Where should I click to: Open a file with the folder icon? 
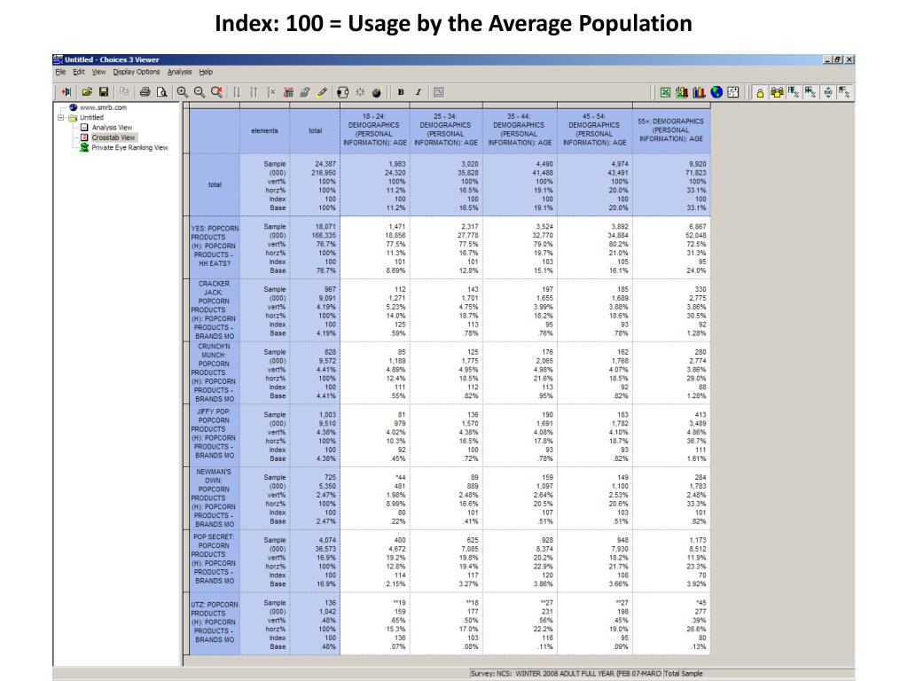87,92
